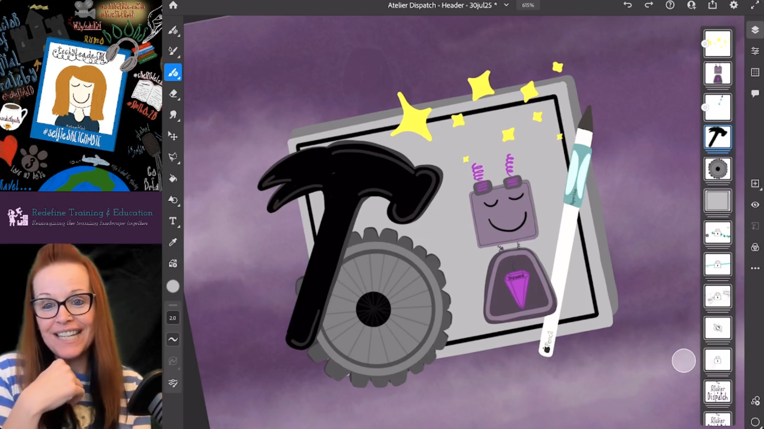
Task: Pick the Lasso selection tool
Action: coord(173,157)
